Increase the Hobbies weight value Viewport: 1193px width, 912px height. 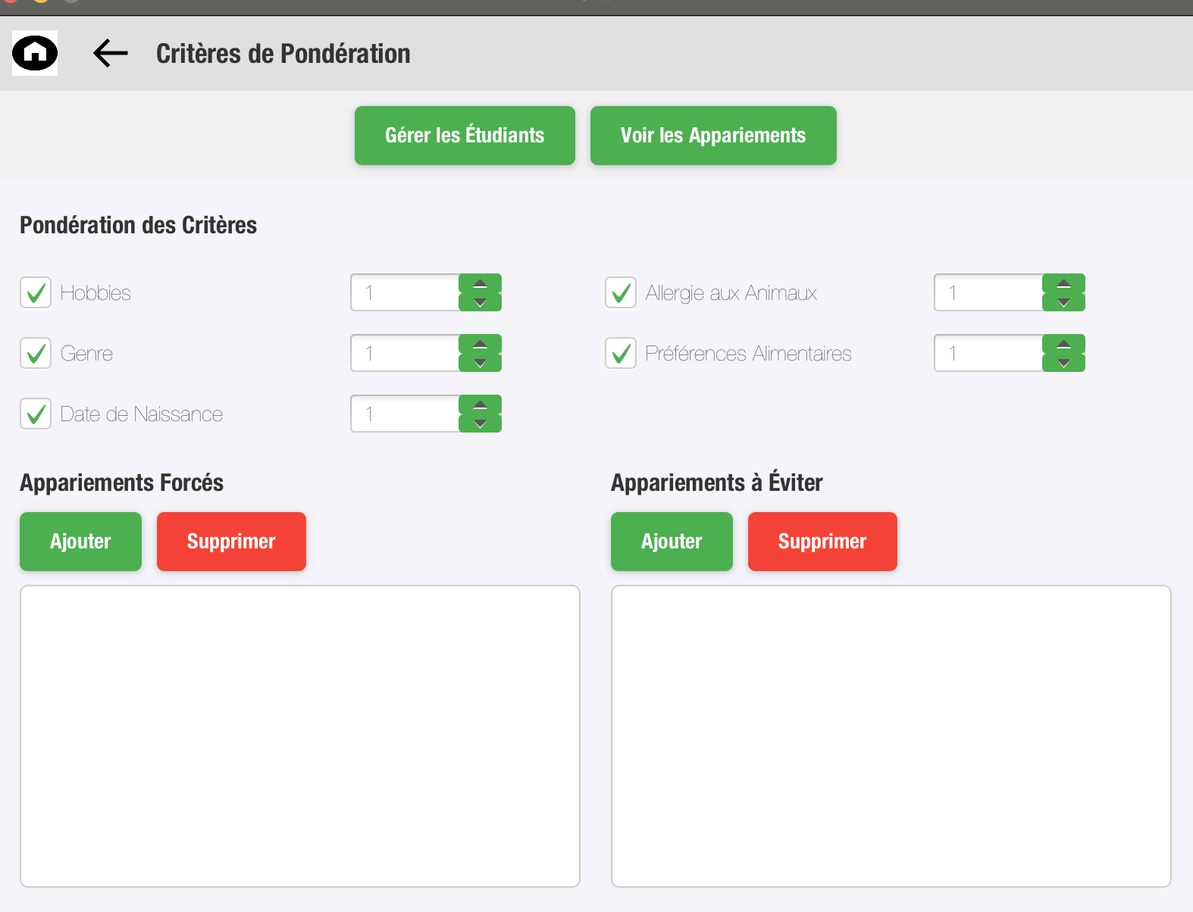point(480,284)
